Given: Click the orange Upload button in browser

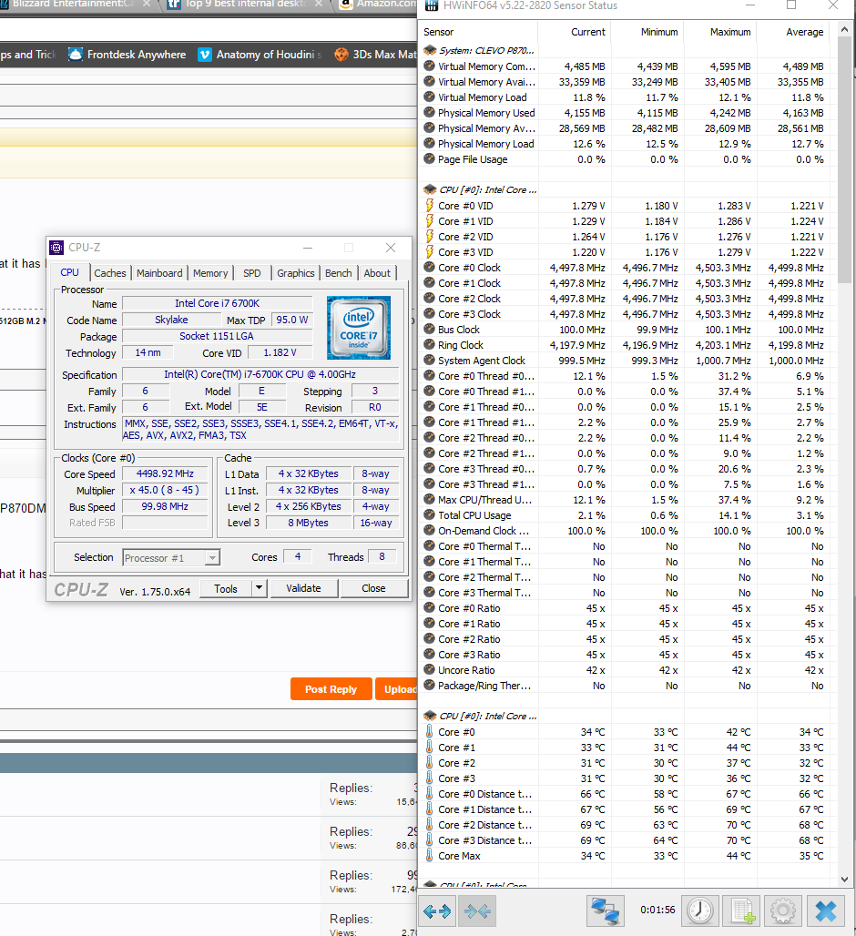Looking at the screenshot, I should click(397, 689).
